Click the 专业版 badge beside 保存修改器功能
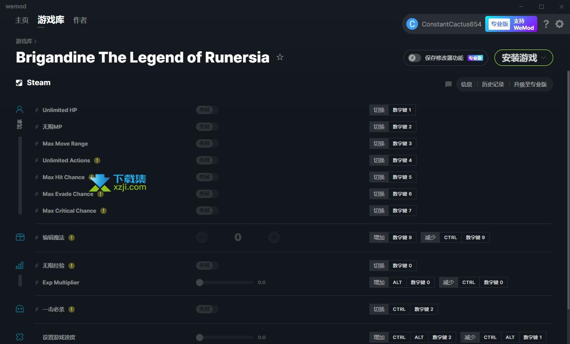 pos(475,58)
